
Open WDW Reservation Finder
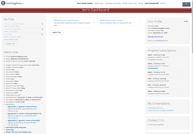click(x=111, y=20)
